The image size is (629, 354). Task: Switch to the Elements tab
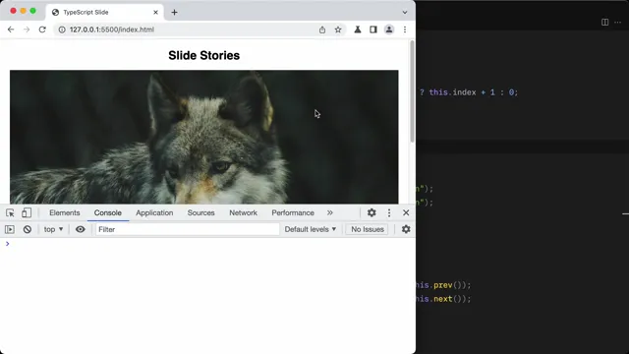65,213
